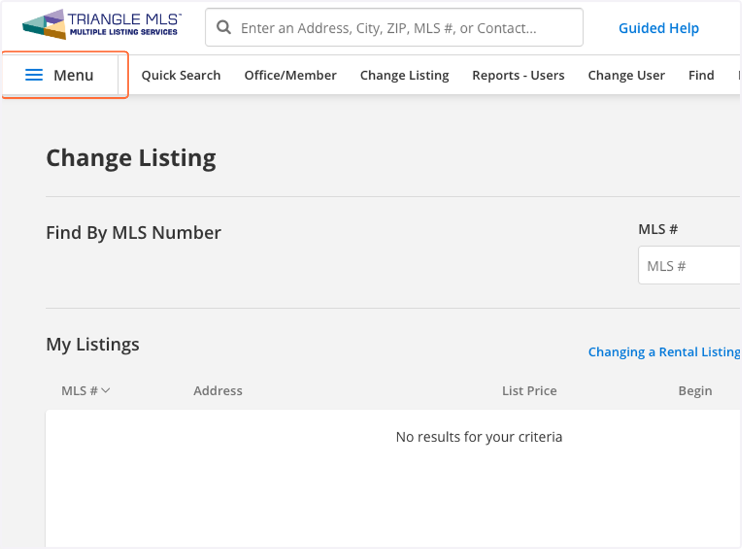Select Quick Search in the navigation bar

coord(181,75)
